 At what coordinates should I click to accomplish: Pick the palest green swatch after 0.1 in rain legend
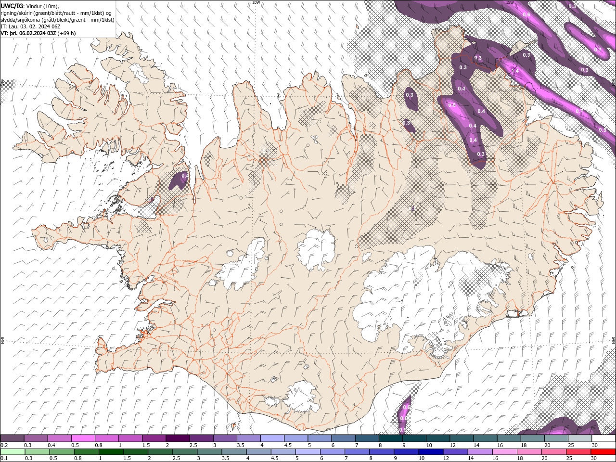coord(12,452)
